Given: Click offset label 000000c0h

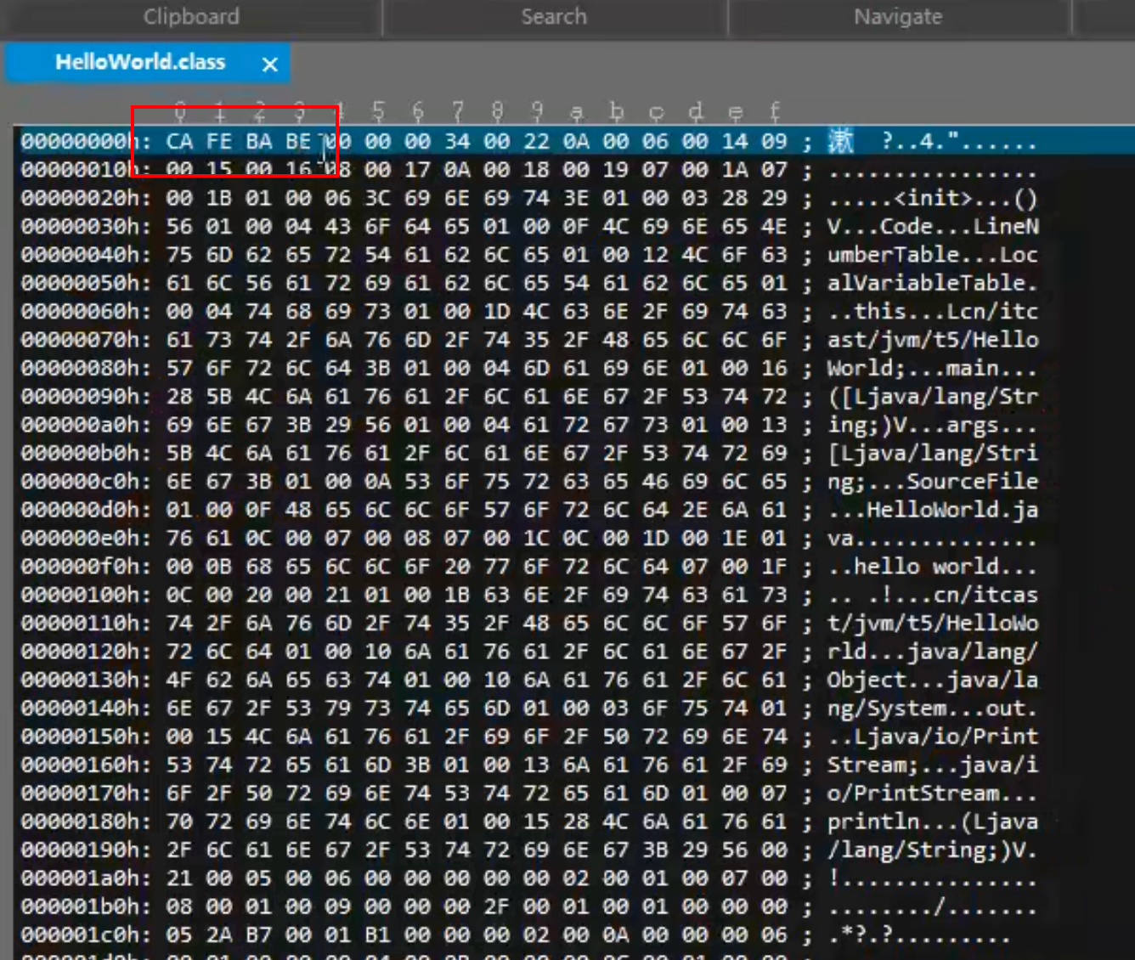Looking at the screenshot, I should (x=86, y=482).
